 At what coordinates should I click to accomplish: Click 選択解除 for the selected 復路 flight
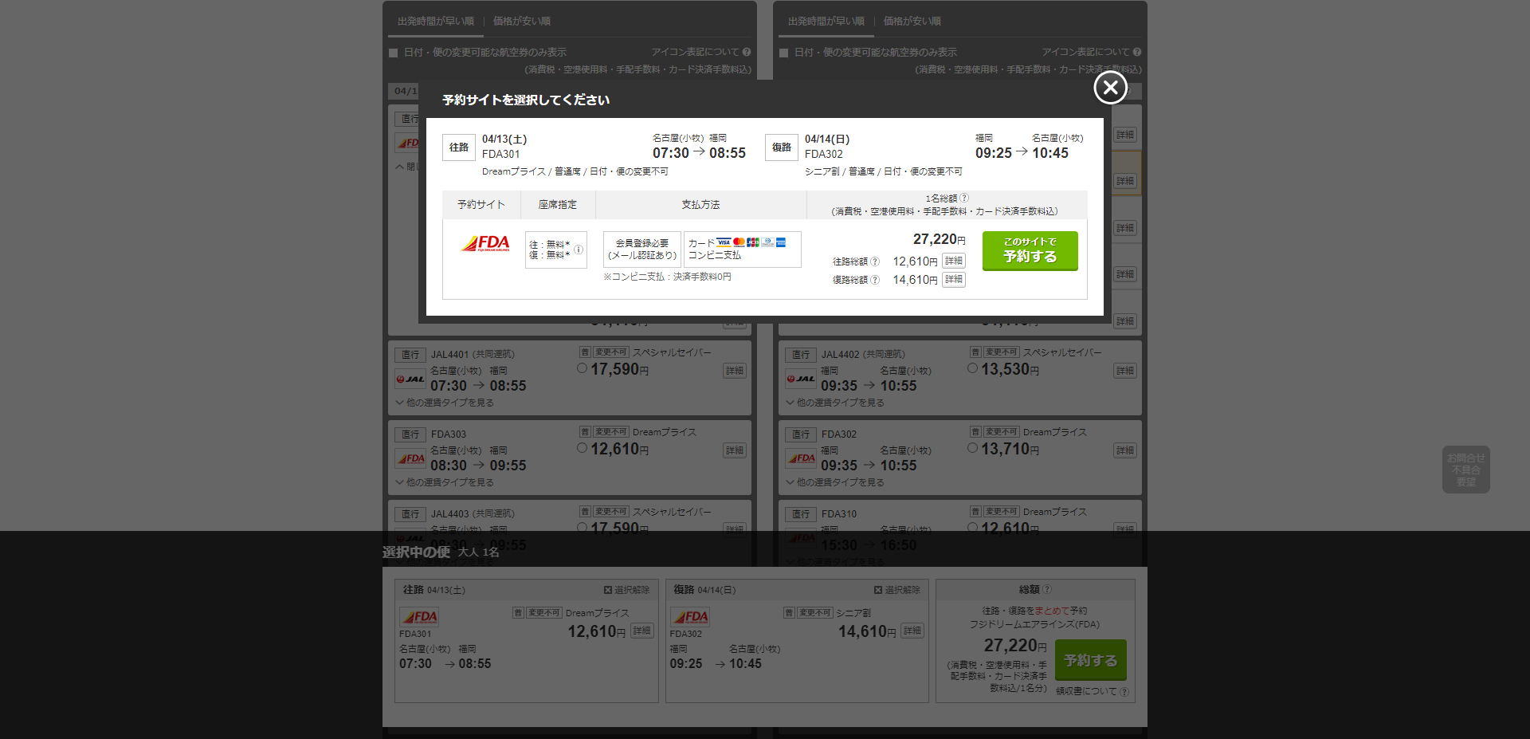coord(897,590)
